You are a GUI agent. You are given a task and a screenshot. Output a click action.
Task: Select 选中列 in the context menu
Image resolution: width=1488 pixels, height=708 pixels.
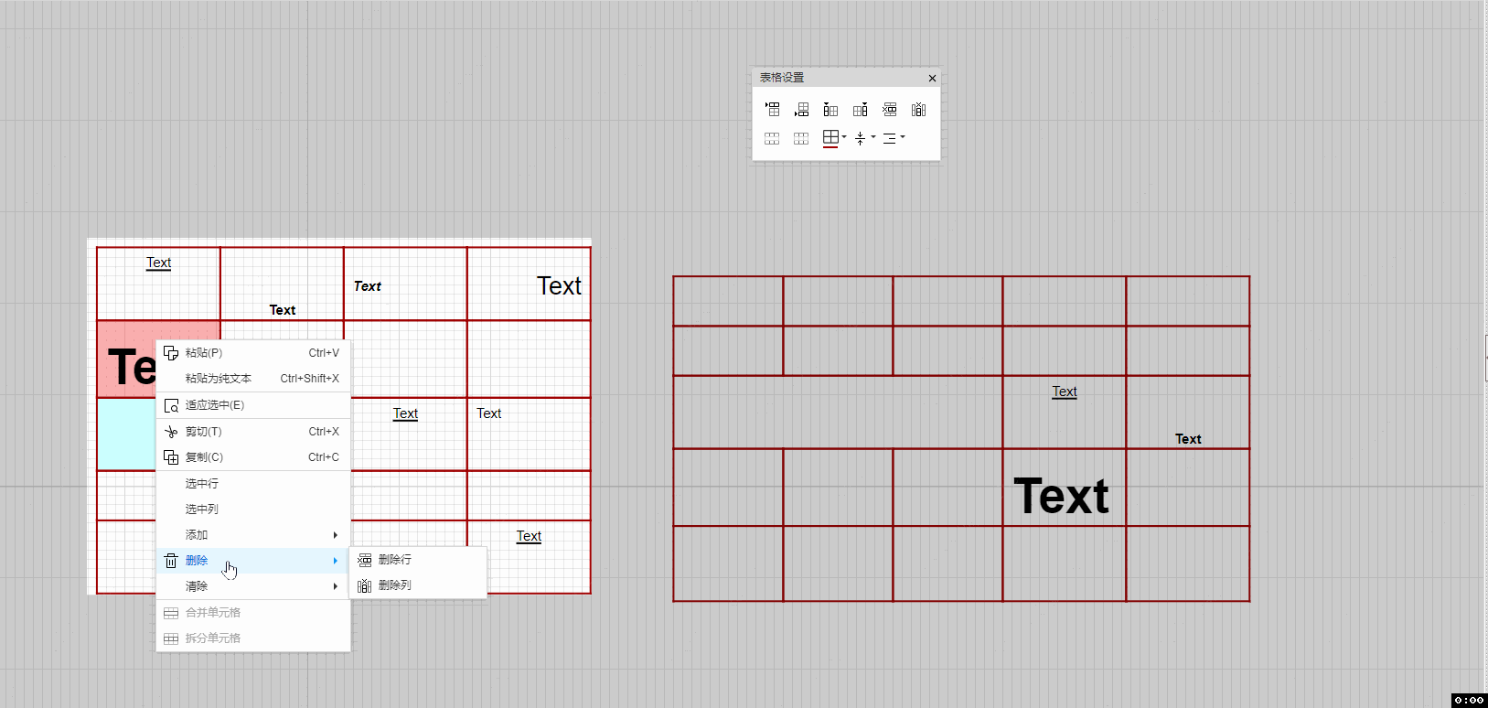click(x=253, y=510)
